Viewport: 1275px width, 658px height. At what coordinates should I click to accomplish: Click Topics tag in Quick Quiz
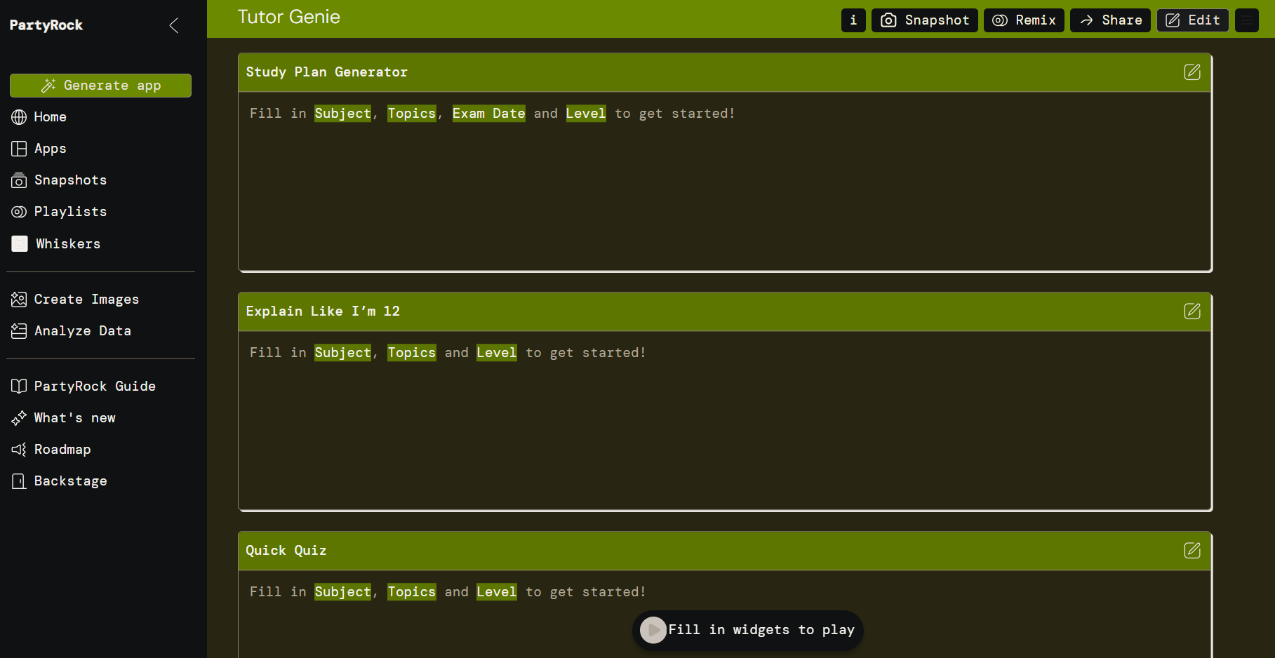[412, 592]
